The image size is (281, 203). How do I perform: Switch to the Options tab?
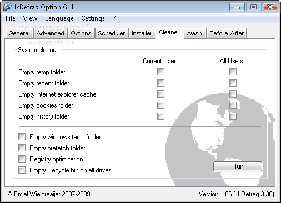81,33
